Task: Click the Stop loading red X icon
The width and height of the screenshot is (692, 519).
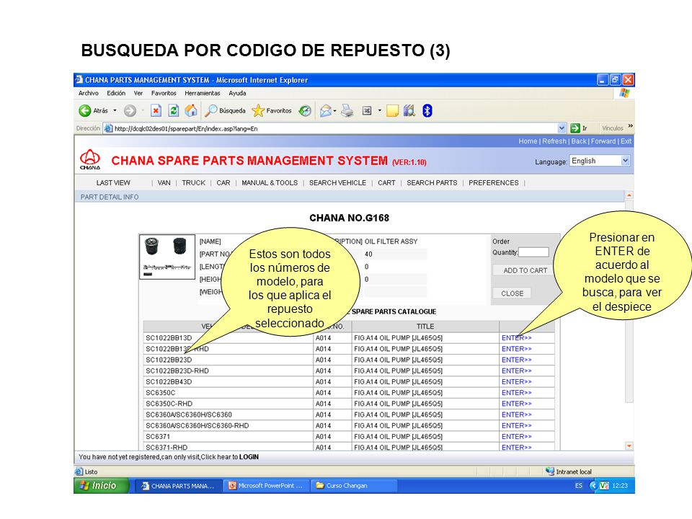Action: pos(156,110)
